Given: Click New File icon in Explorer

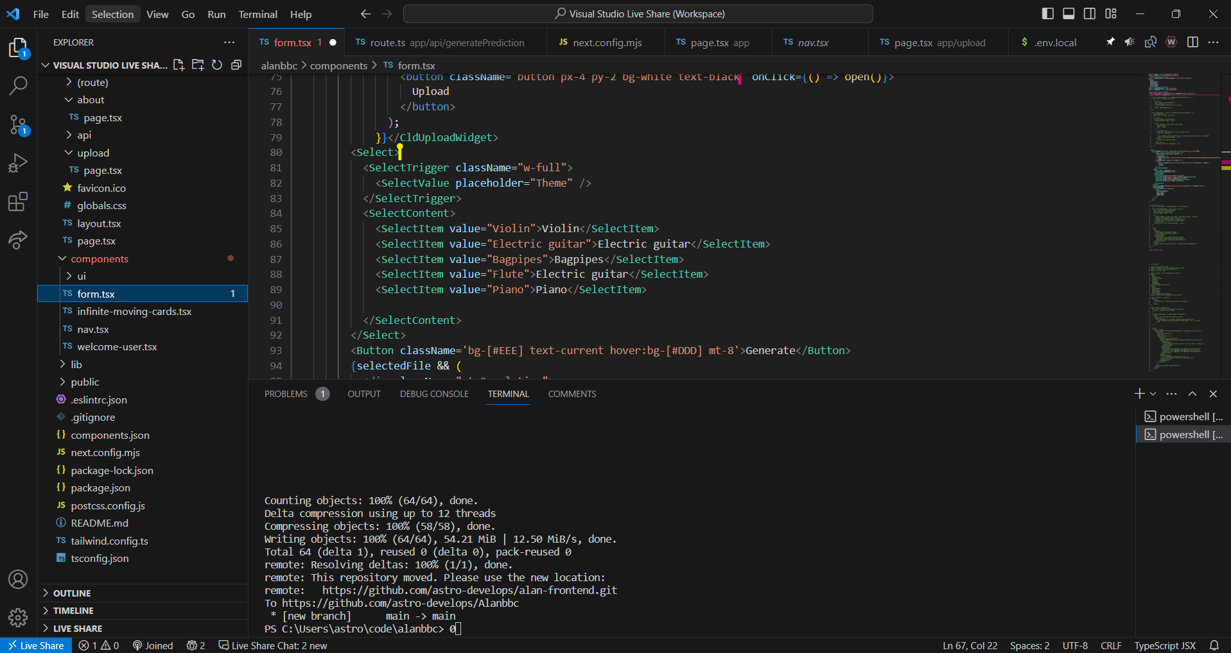Looking at the screenshot, I should (179, 65).
